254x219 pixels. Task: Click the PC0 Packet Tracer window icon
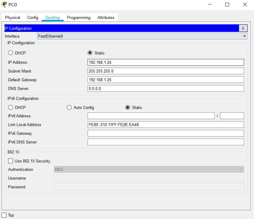coord(4,5)
